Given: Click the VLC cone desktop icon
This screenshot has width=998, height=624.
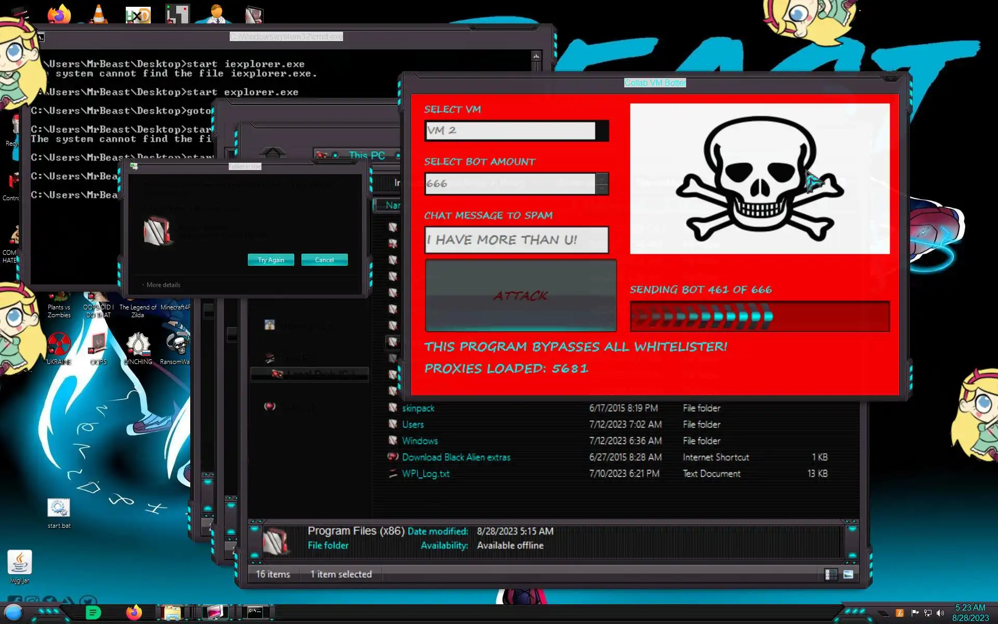Looking at the screenshot, I should [x=99, y=14].
